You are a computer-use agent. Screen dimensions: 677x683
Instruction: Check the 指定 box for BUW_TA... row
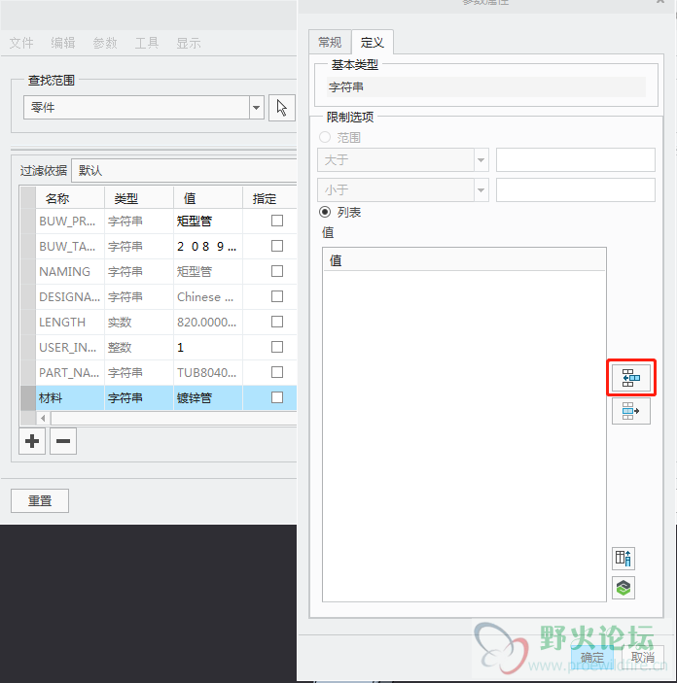point(277,246)
